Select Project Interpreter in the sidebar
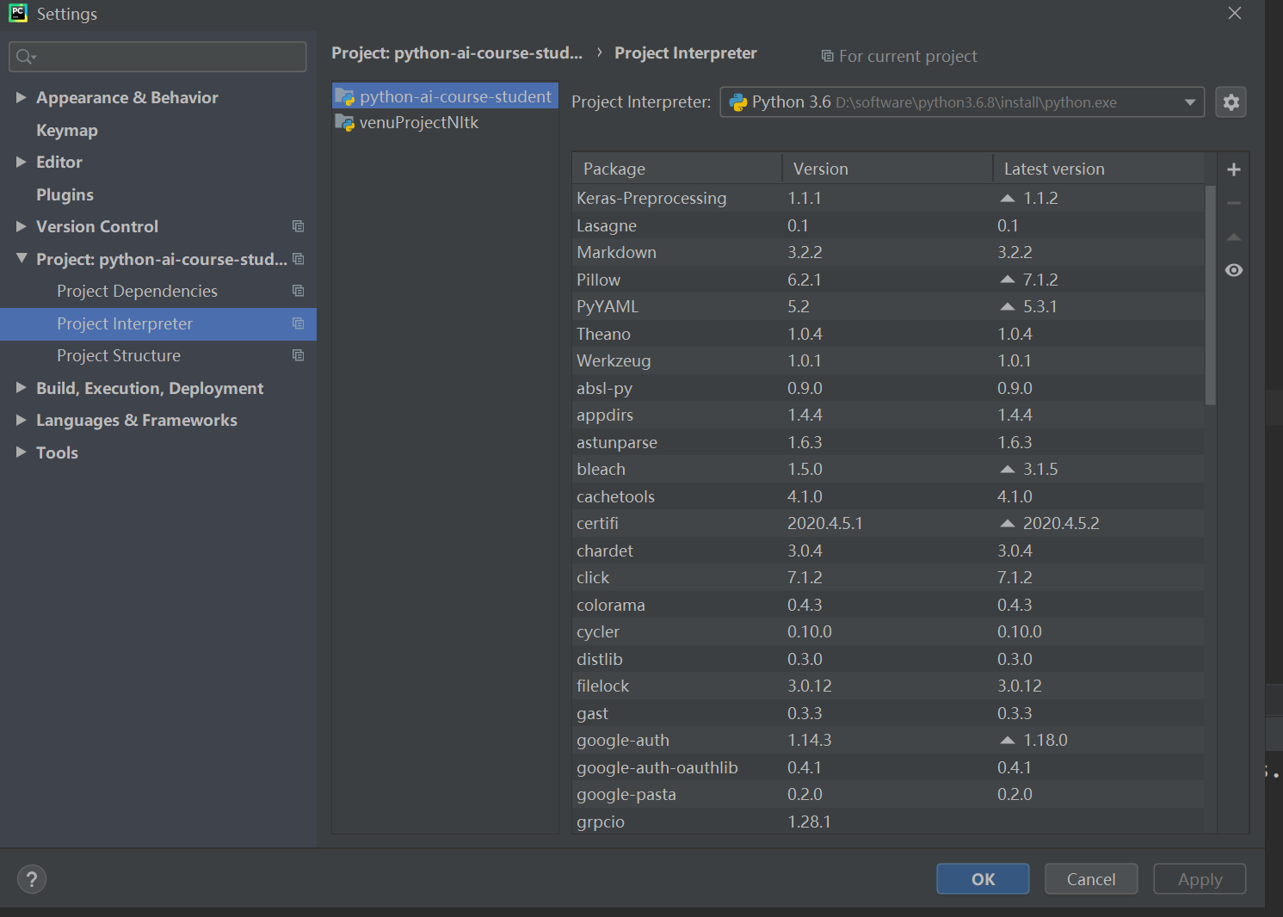The width and height of the screenshot is (1283, 917). tap(158, 323)
